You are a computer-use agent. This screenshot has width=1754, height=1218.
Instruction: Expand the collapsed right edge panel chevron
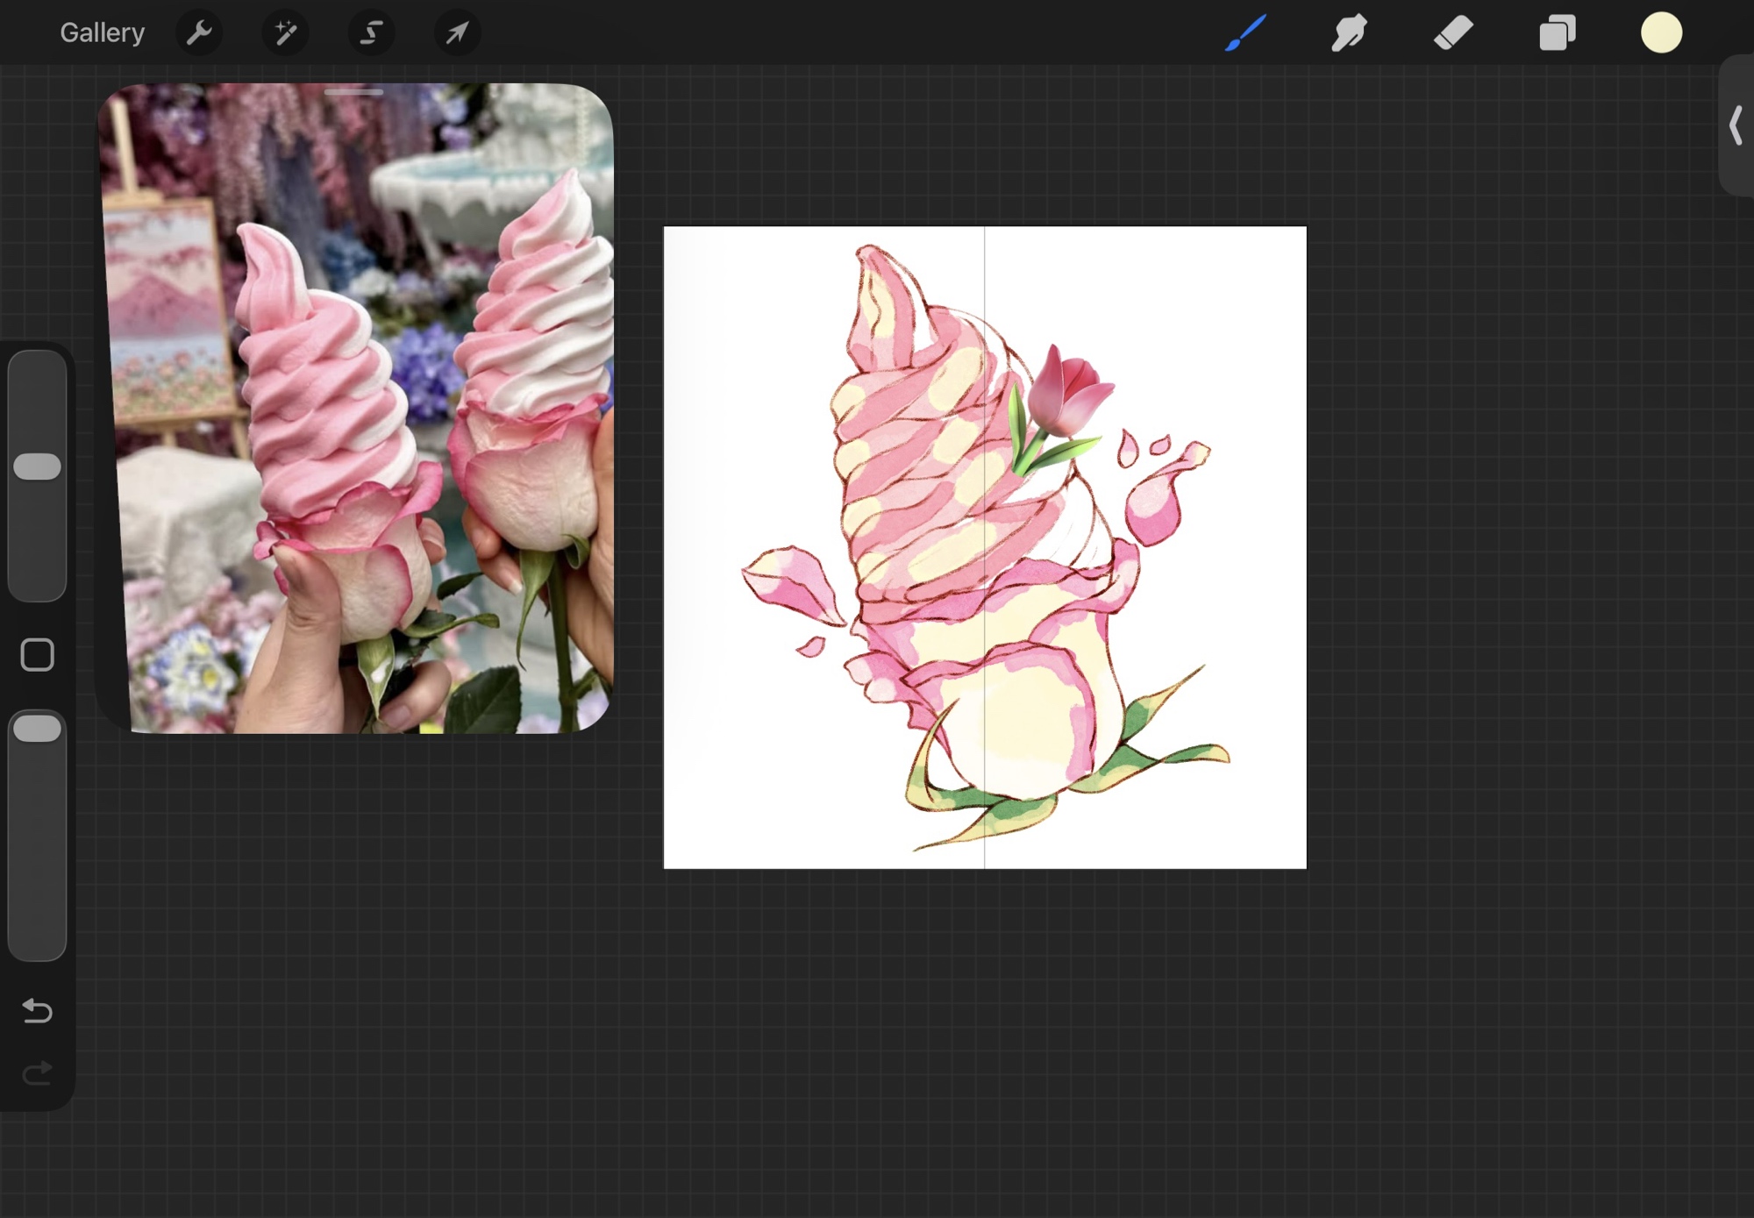tap(1736, 125)
